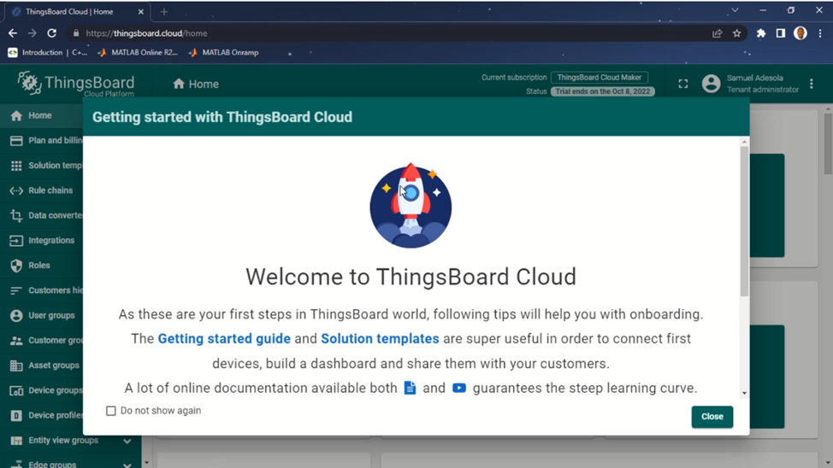Close the Getting started dialog
The height and width of the screenshot is (468, 833).
tap(712, 417)
